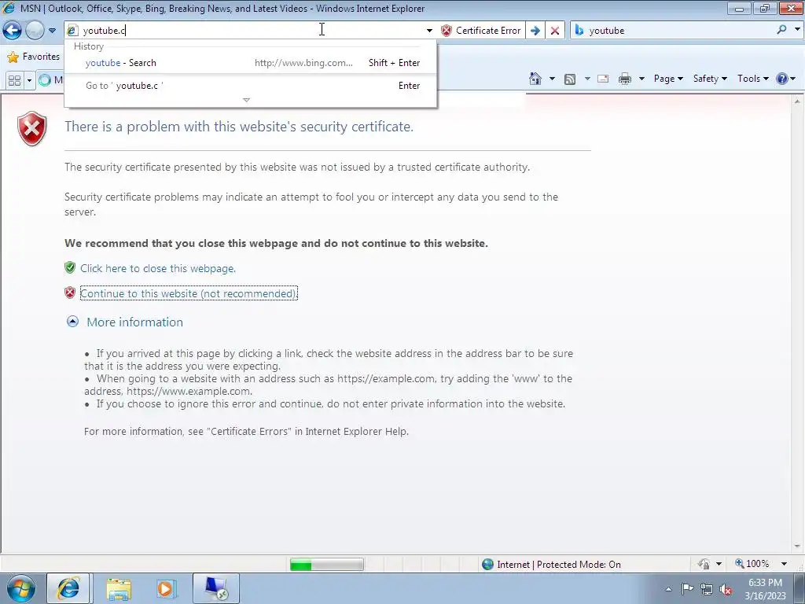
Task: Click the privacy lock status bar icon
Action: (704, 564)
